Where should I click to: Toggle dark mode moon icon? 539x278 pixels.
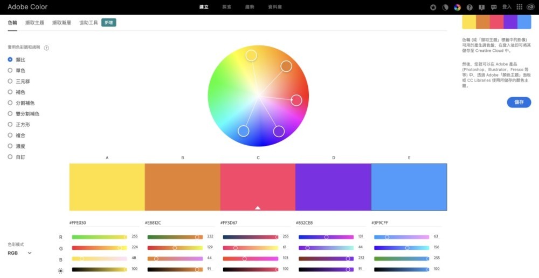click(x=445, y=7)
